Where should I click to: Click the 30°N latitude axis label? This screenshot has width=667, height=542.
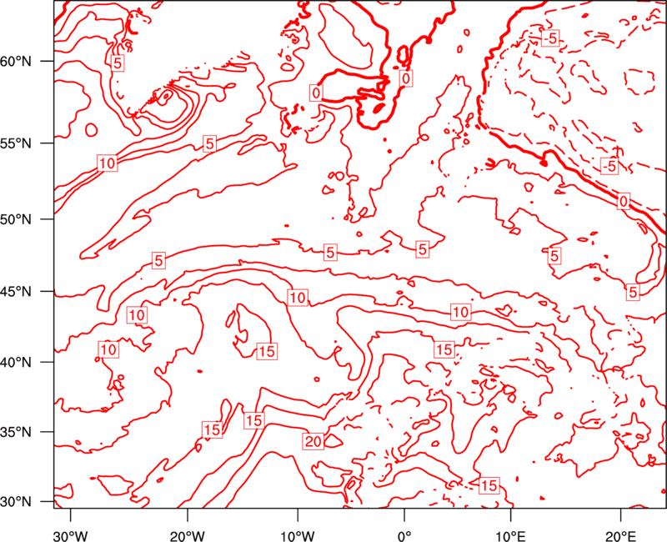16,502
